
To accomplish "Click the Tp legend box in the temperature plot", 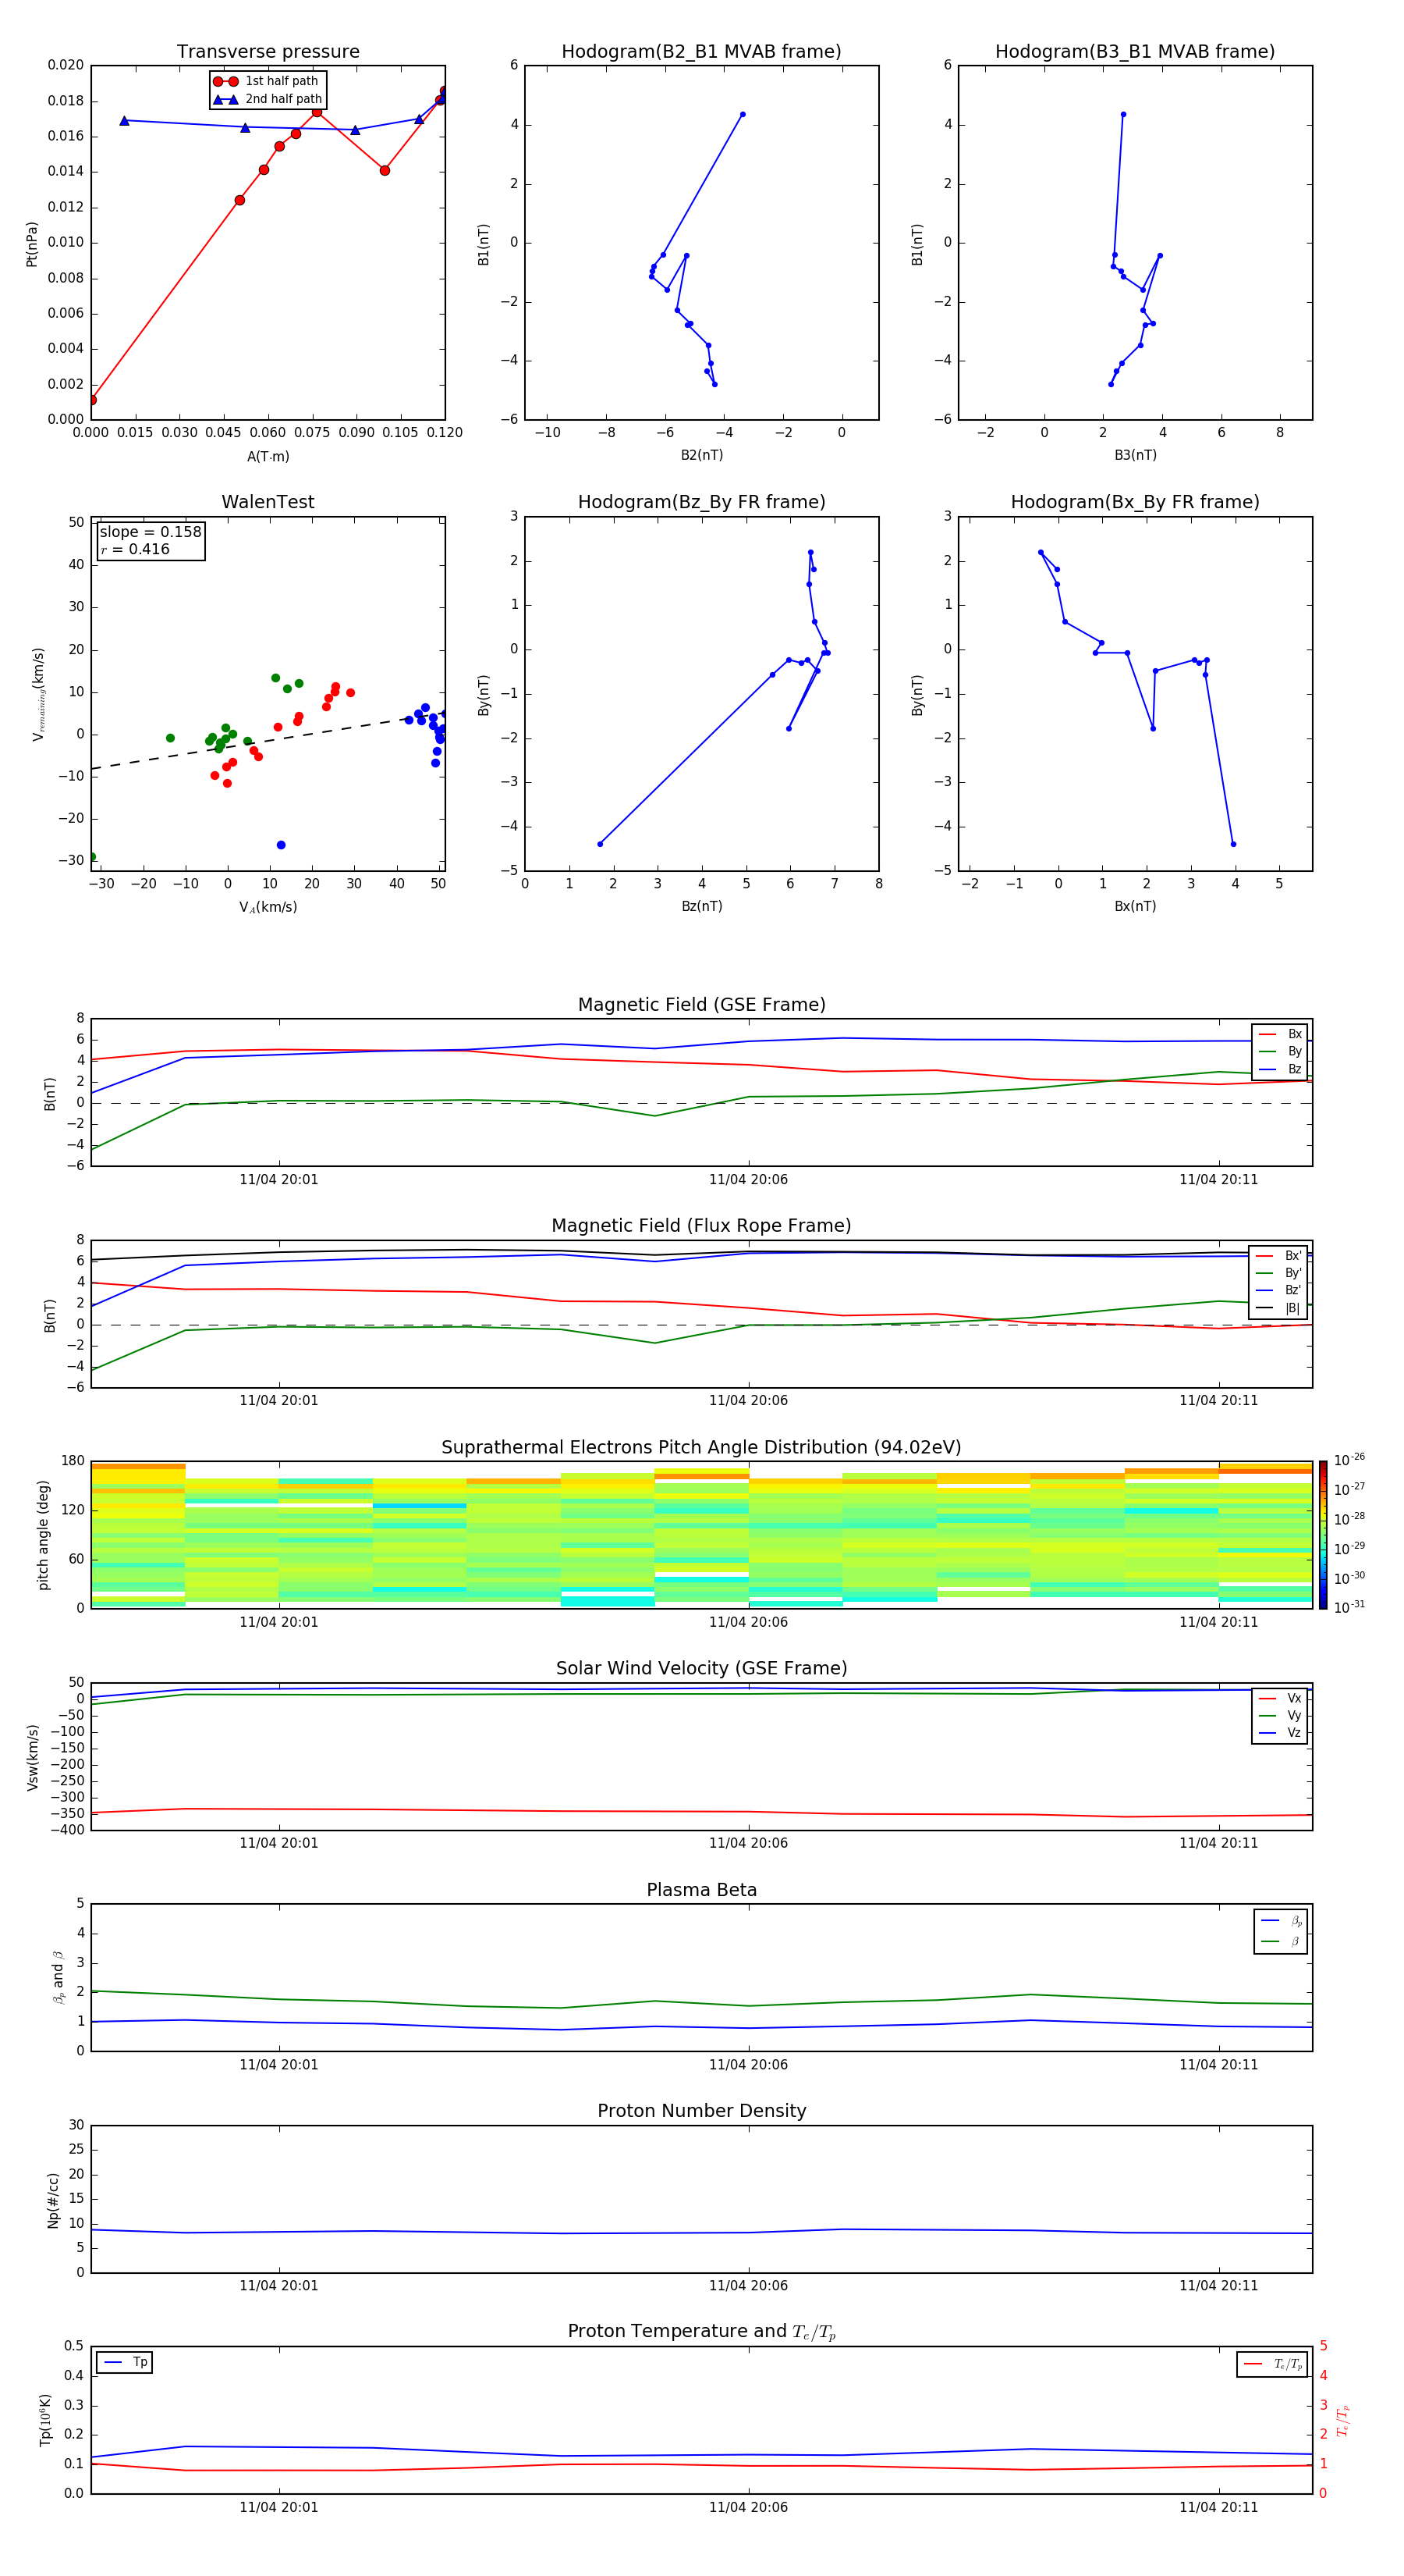I will point(125,2362).
